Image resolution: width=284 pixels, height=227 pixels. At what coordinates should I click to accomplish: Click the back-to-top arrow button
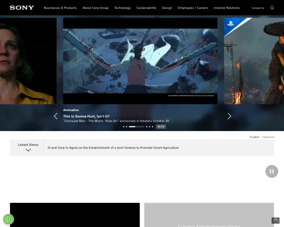coord(275,220)
